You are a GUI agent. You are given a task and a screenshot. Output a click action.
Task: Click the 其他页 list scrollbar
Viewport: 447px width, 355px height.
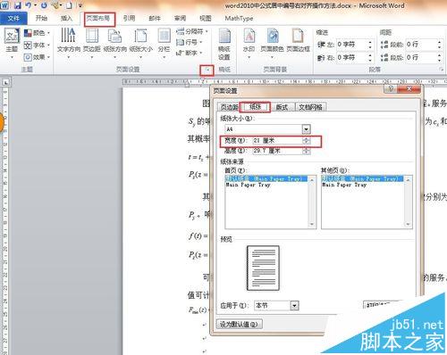409,202
